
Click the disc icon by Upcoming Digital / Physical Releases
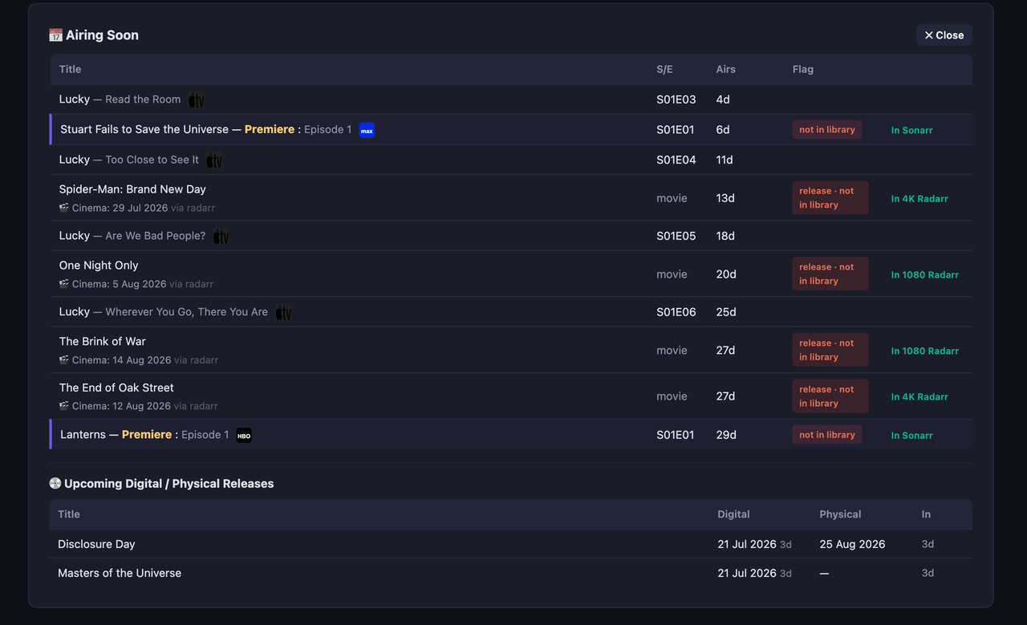(x=55, y=484)
